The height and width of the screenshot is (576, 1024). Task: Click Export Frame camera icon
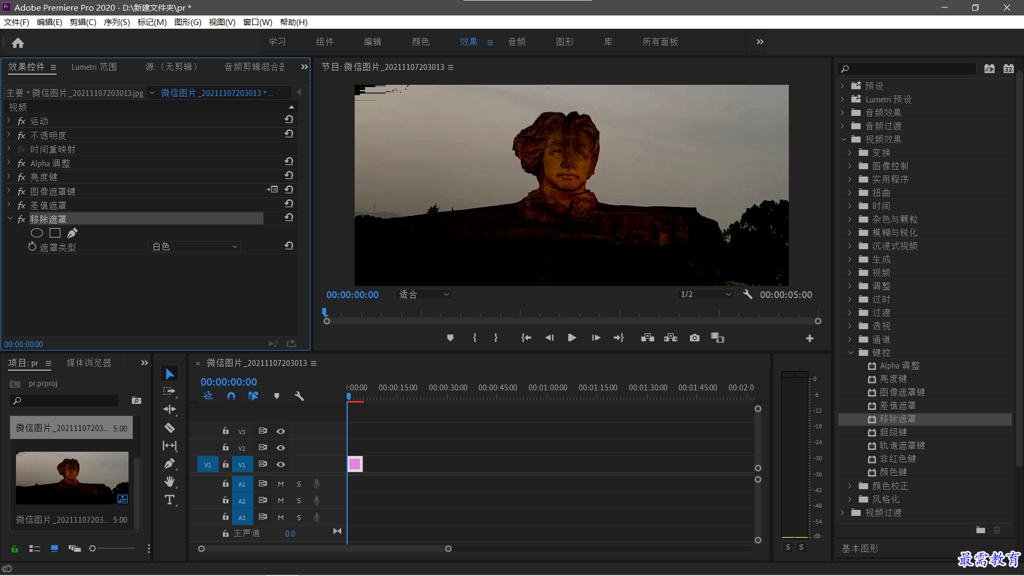pyautogui.click(x=694, y=338)
